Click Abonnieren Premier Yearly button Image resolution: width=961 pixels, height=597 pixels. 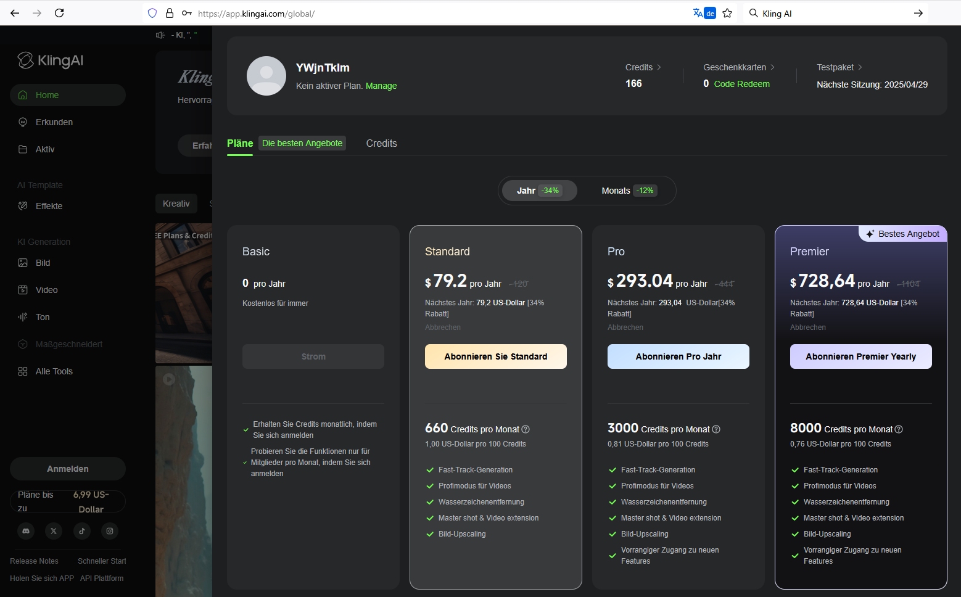[861, 356]
